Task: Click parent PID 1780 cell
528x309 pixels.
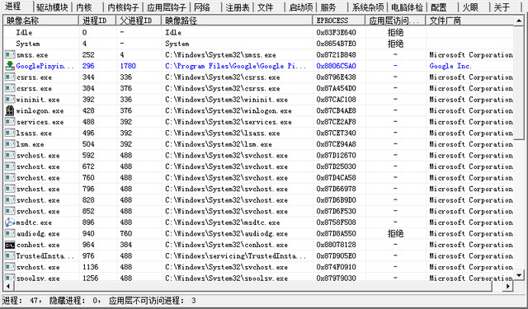Action: pyautogui.click(x=128, y=66)
